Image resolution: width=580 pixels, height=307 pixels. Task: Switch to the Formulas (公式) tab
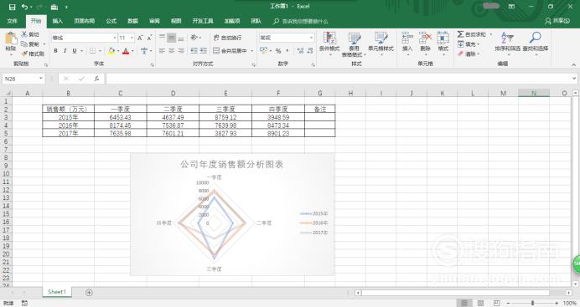[x=111, y=21]
